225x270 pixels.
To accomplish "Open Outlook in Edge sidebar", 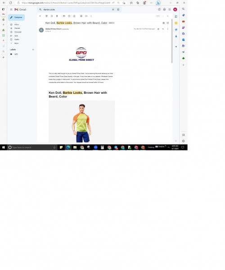I will click(x=184, y=40).
